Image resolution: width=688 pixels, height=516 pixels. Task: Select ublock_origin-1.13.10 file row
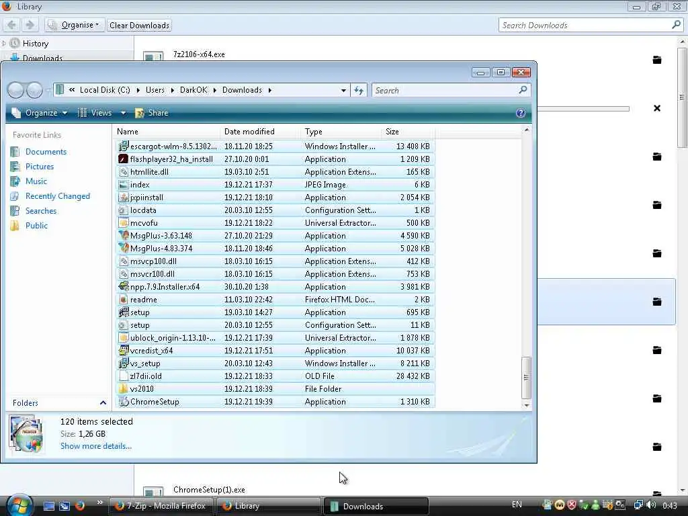click(275, 338)
